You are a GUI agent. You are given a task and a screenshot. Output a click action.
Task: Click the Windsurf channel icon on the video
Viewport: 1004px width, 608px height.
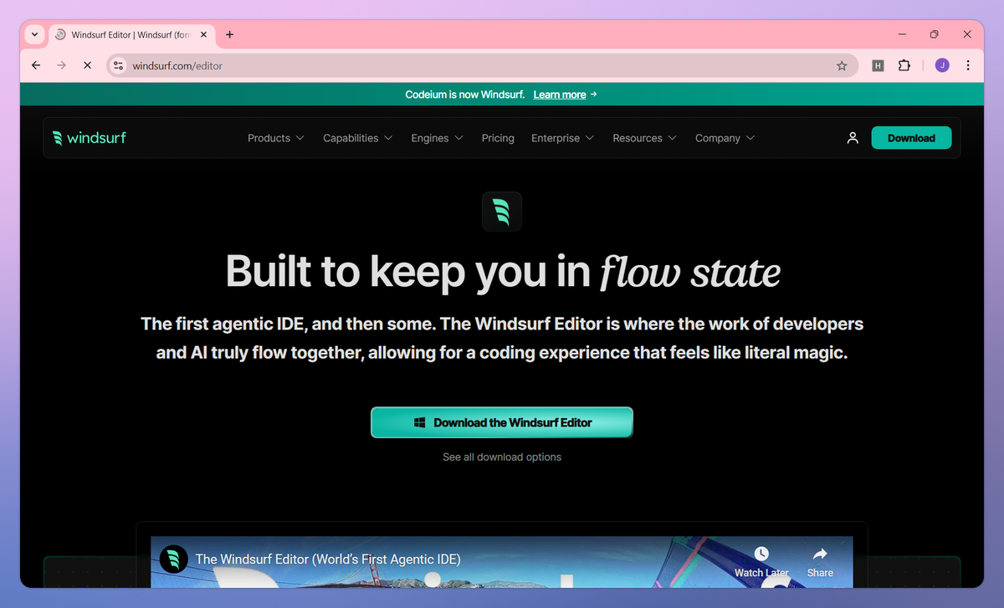(x=174, y=559)
